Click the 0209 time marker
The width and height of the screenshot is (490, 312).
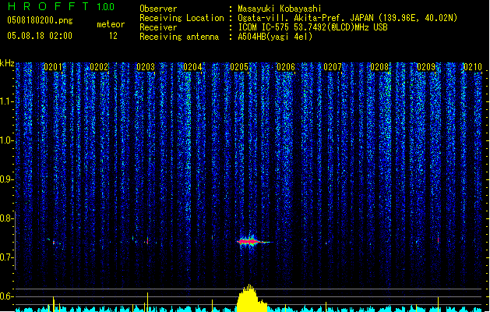426,66
